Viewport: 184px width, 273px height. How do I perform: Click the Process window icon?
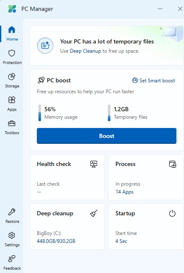point(173,164)
